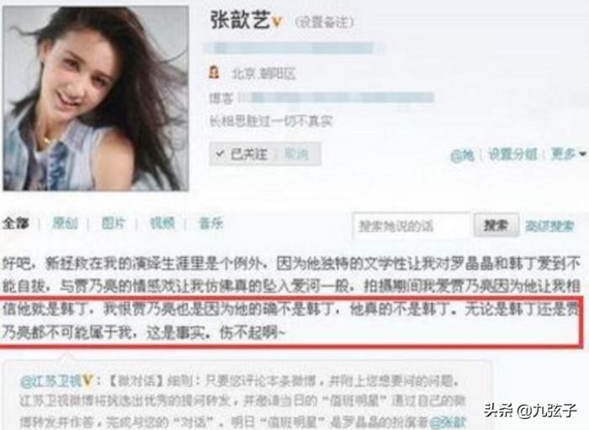Expand the 更多 dropdown menu
The width and height of the screenshot is (589, 430).
(x=568, y=154)
